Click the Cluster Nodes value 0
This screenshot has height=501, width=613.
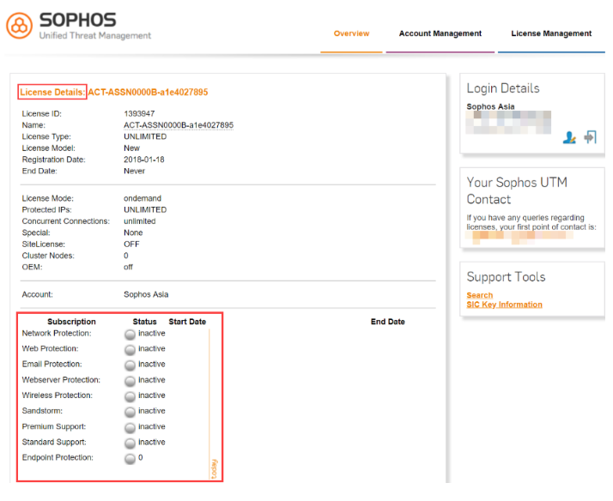pos(126,256)
